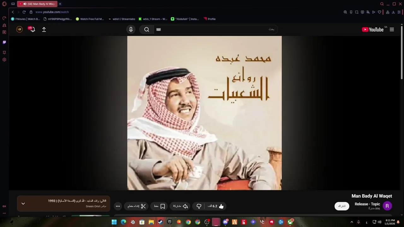Open the YouTube notifications bell

[32, 29]
